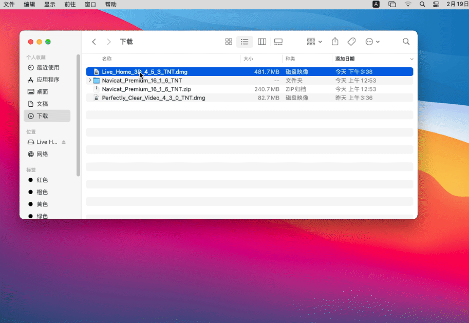Open 桌面 in the sidebar

47,92
